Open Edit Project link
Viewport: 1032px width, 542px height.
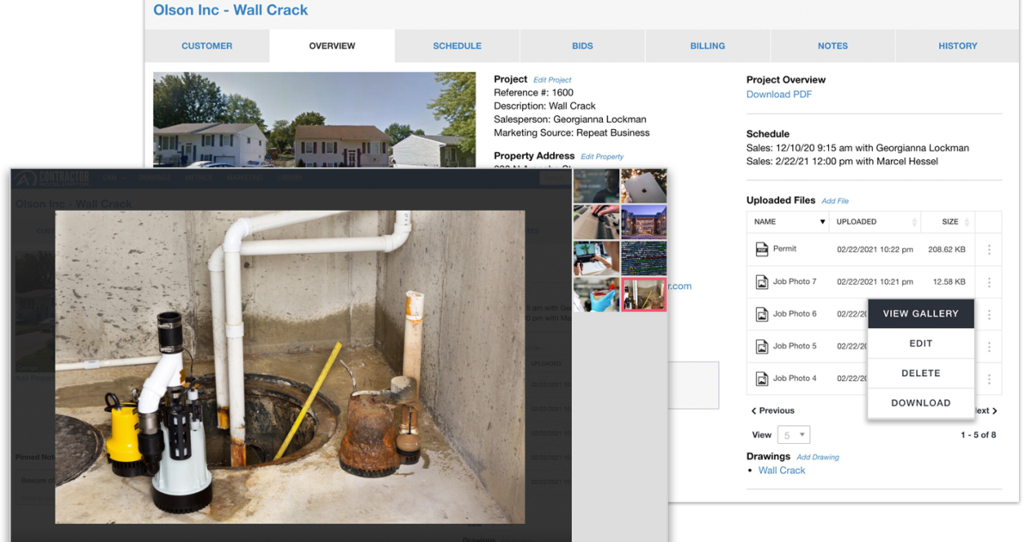coord(552,79)
